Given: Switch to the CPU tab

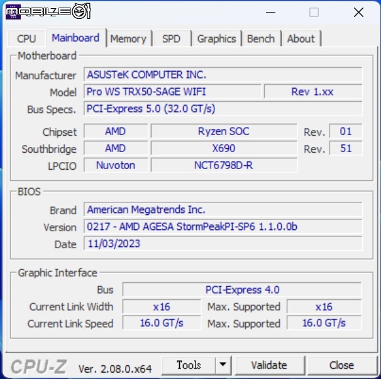Looking at the screenshot, I should [26, 38].
